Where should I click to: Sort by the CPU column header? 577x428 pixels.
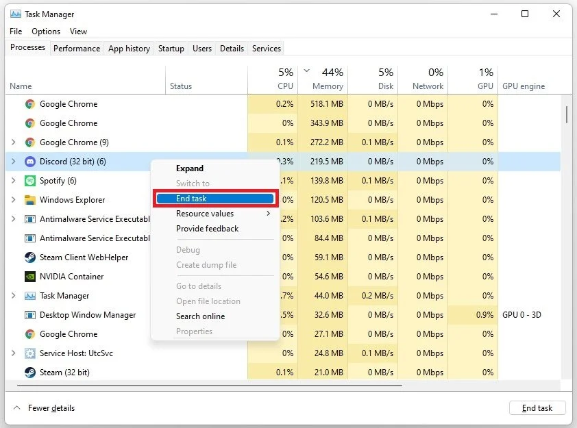[x=273, y=79]
